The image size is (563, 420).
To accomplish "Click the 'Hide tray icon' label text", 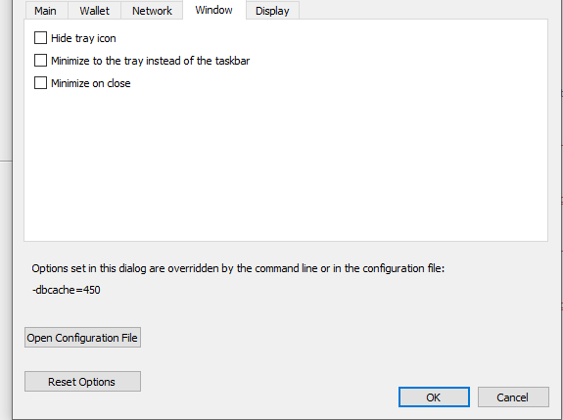I will [83, 38].
